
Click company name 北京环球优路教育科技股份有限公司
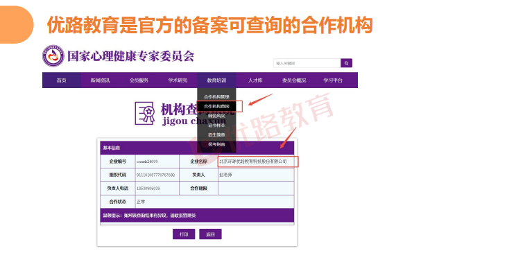click(253, 162)
